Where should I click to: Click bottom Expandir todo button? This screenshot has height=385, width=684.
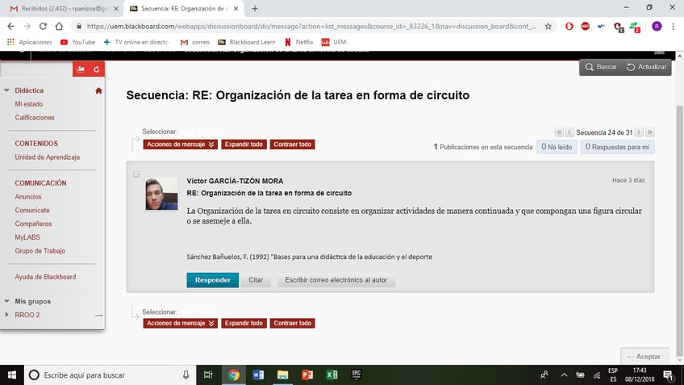[244, 324]
